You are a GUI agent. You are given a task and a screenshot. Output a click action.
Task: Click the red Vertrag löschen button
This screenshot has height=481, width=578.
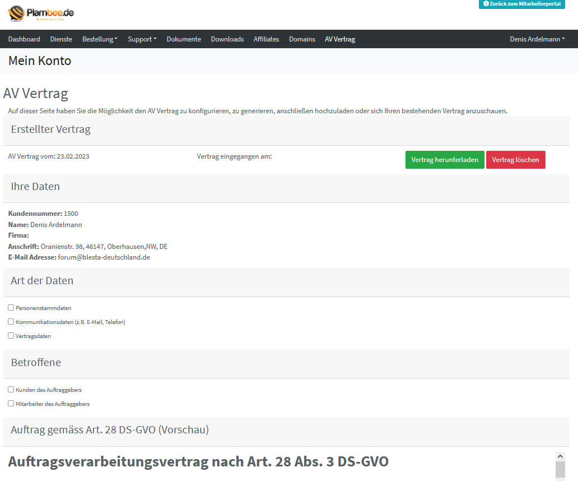pyautogui.click(x=515, y=160)
